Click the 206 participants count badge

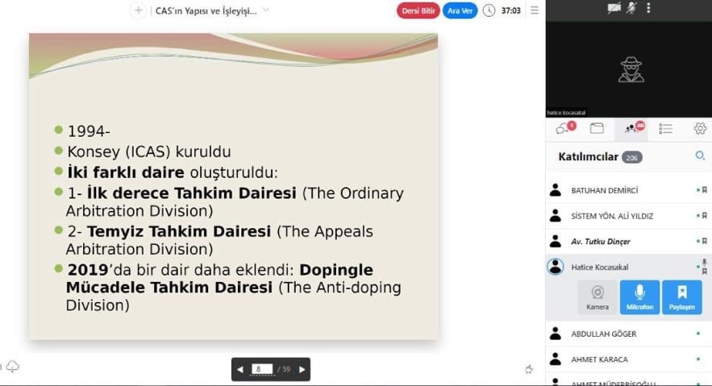tap(631, 157)
